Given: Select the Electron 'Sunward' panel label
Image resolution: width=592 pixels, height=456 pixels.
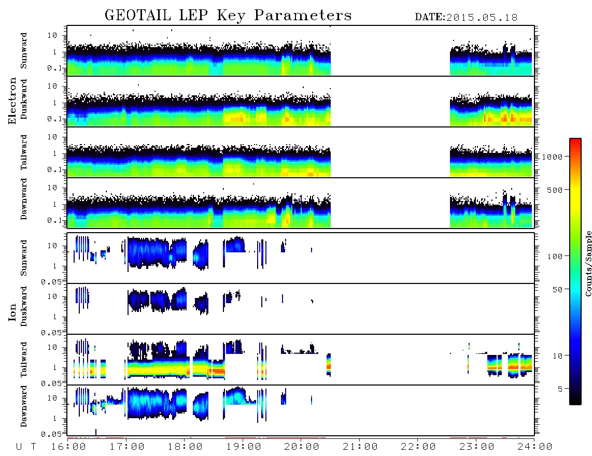Looking at the screenshot, I should pos(24,51).
